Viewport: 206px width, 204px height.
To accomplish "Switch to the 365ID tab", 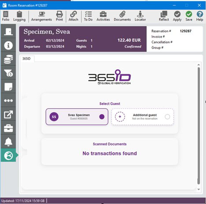I will tap(26, 59).
